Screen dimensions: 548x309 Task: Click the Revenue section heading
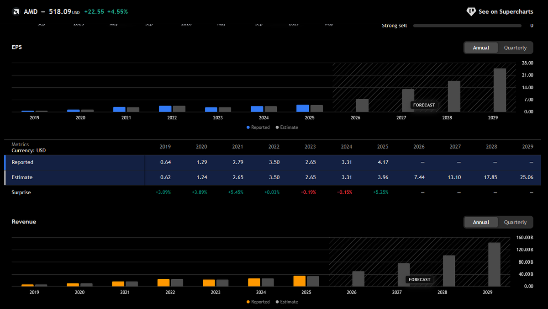click(x=24, y=221)
